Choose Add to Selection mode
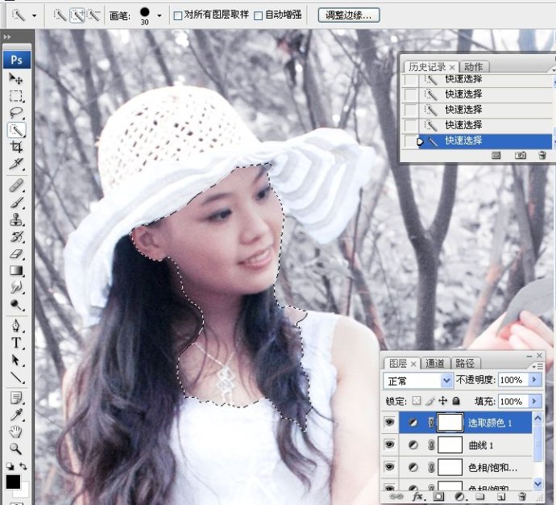 77,15
